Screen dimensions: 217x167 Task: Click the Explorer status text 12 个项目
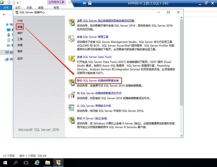click(9, 156)
